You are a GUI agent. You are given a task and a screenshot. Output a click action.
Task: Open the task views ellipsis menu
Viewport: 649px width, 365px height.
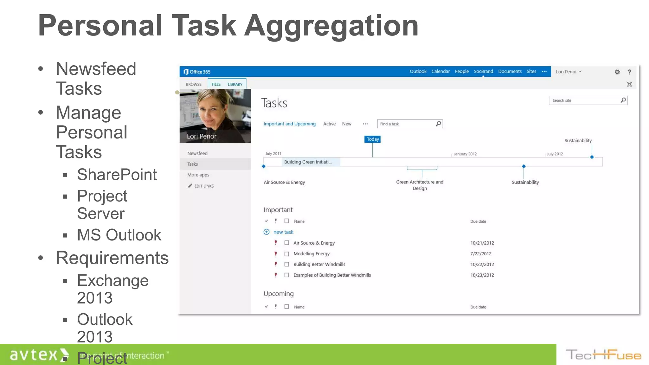tap(365, 124)
